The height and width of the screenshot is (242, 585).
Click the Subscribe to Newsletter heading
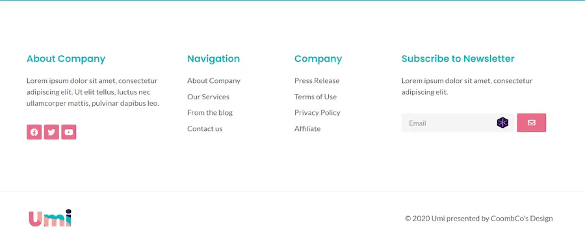point(458,58)
